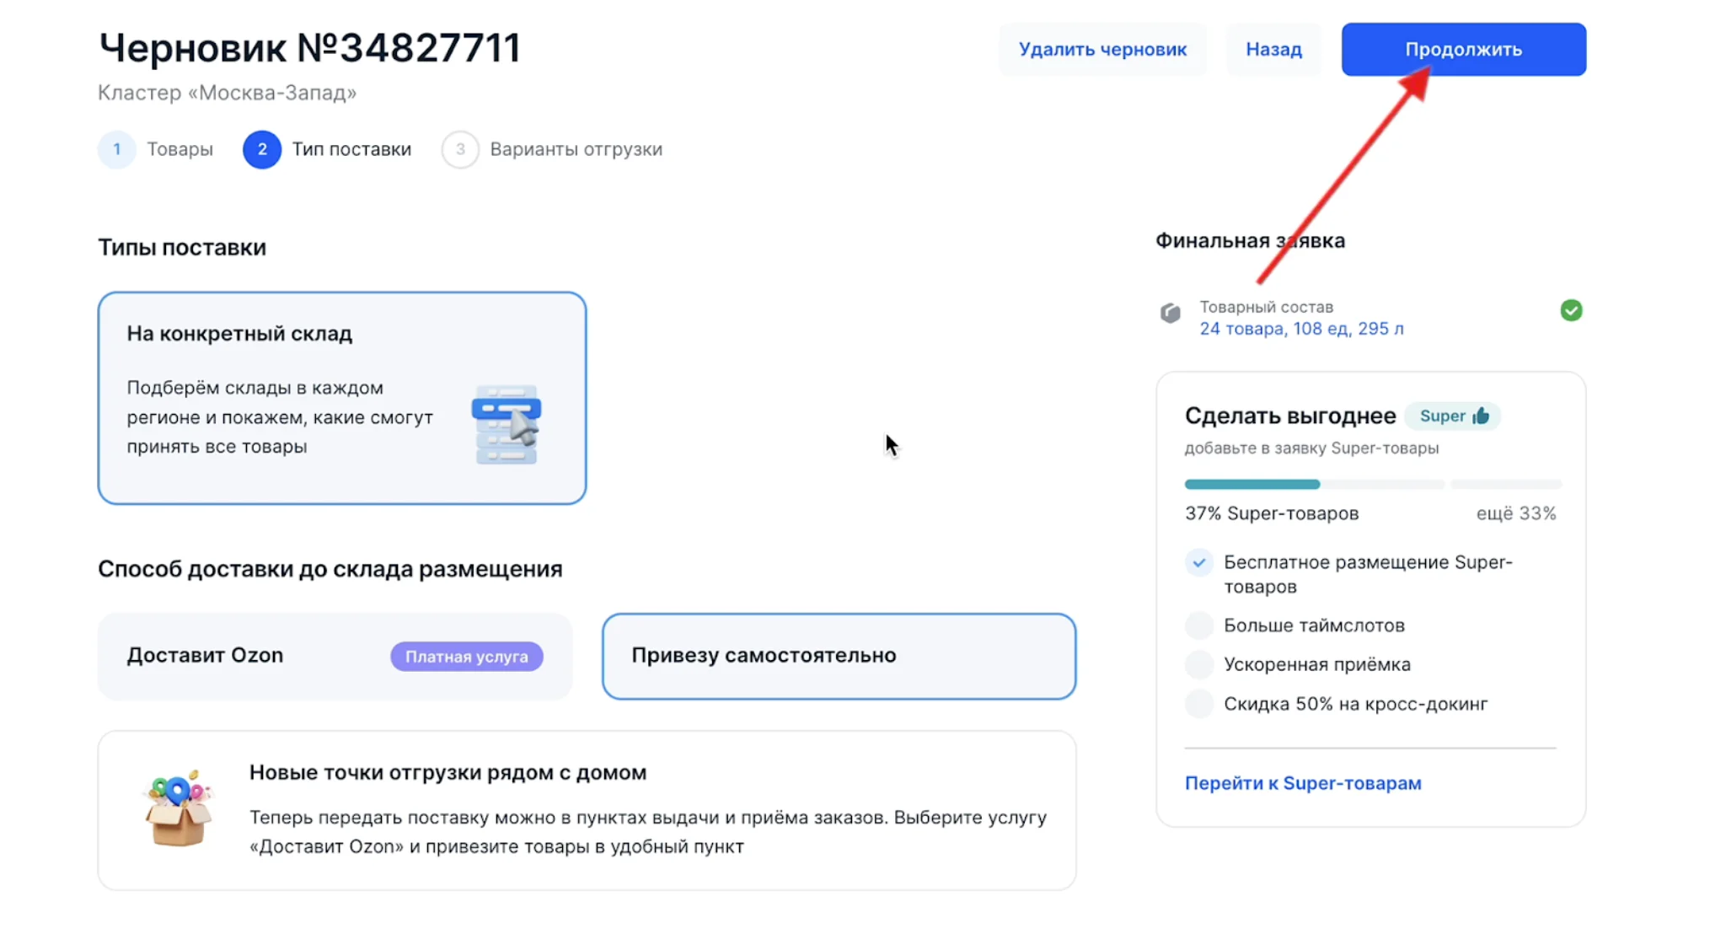The height and width of the screenshot is (934, 1726).
Task: Click the Super thumbs-up badge
Action: [x=1453, y=416]
